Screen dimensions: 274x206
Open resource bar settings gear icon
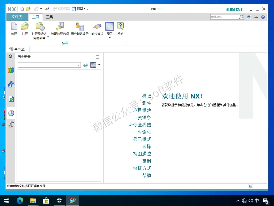click(x=10, y=56)
